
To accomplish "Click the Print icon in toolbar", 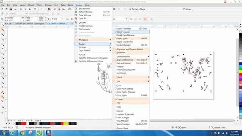I will coord(16,9).
